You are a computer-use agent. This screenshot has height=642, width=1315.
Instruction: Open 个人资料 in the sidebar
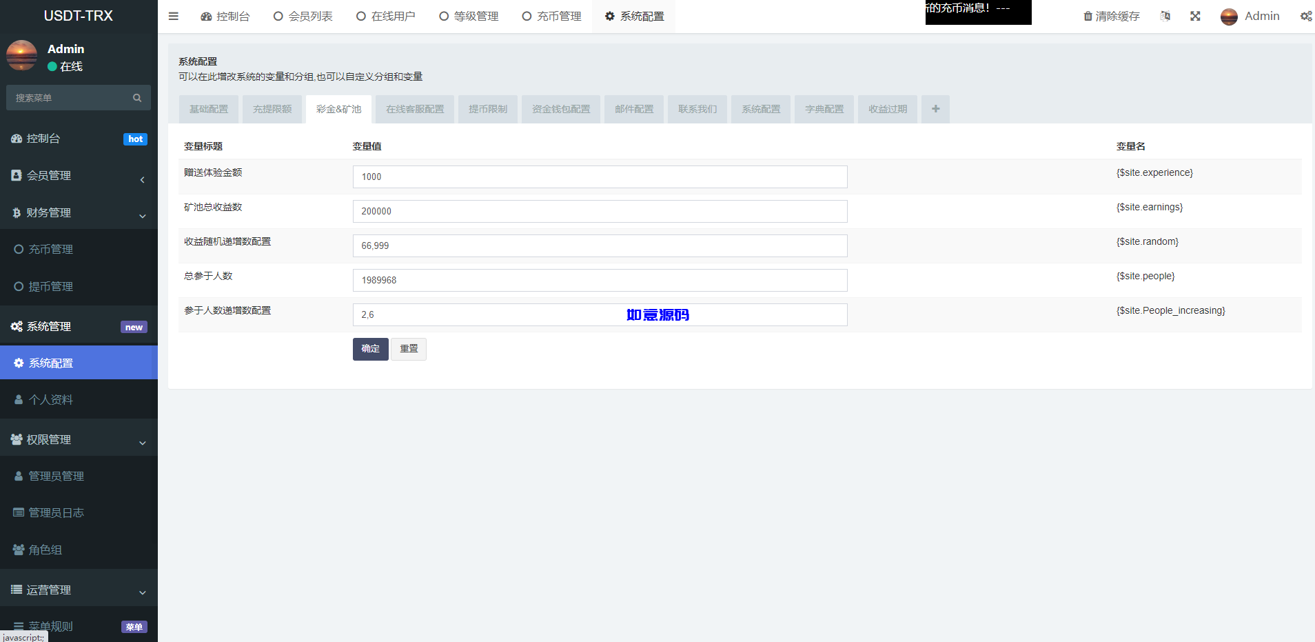tap(79, 400)
